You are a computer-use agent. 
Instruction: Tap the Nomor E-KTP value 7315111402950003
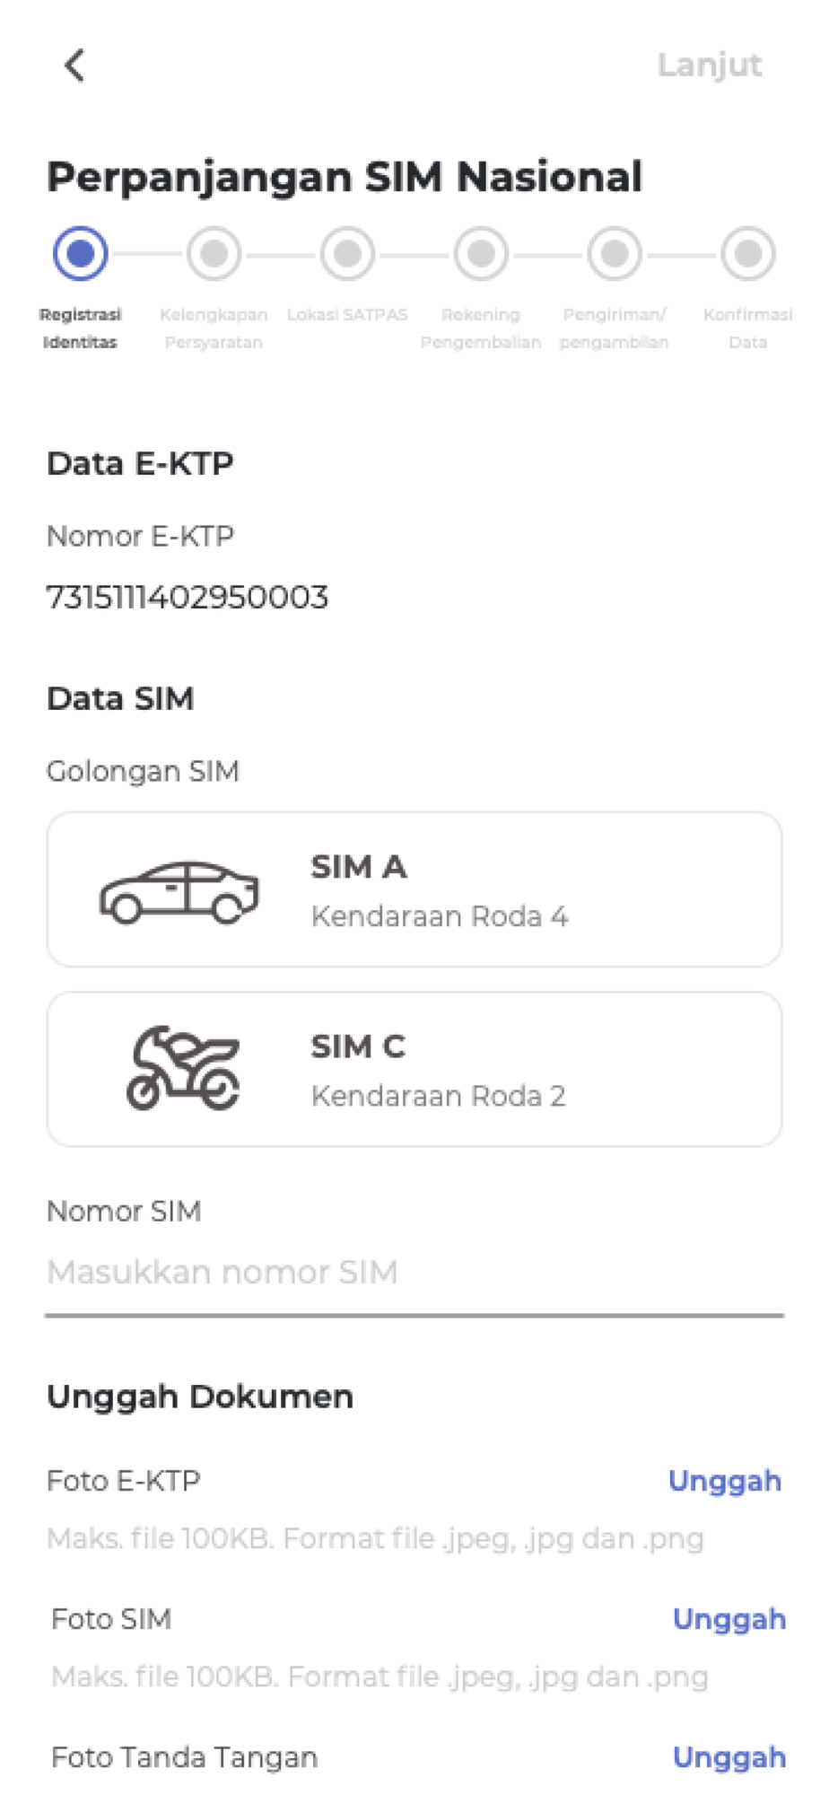[188, 598]
